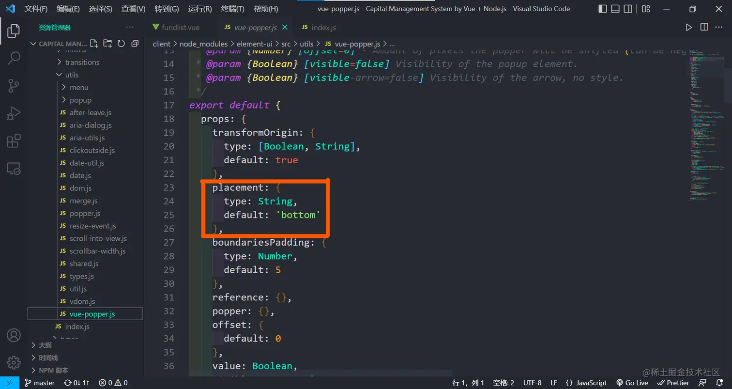Screen dimensions: 732x389
Task: Click the UTF-8 encoding selector
Action: point(532,383)
